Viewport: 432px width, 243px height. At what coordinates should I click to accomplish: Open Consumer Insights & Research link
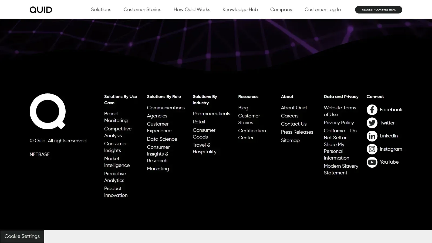pos(158,154)
